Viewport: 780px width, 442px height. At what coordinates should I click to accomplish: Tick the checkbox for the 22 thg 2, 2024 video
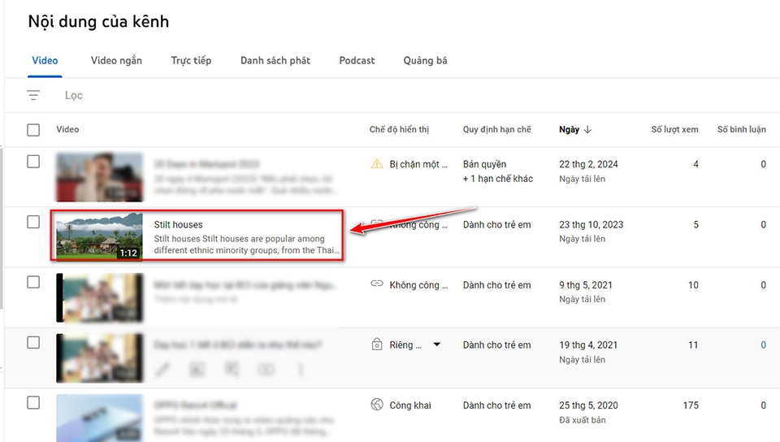click(33, 162)
